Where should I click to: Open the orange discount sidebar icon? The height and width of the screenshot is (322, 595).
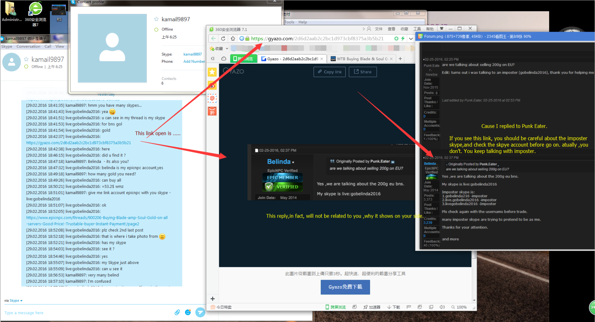click(x=212, y=111)
